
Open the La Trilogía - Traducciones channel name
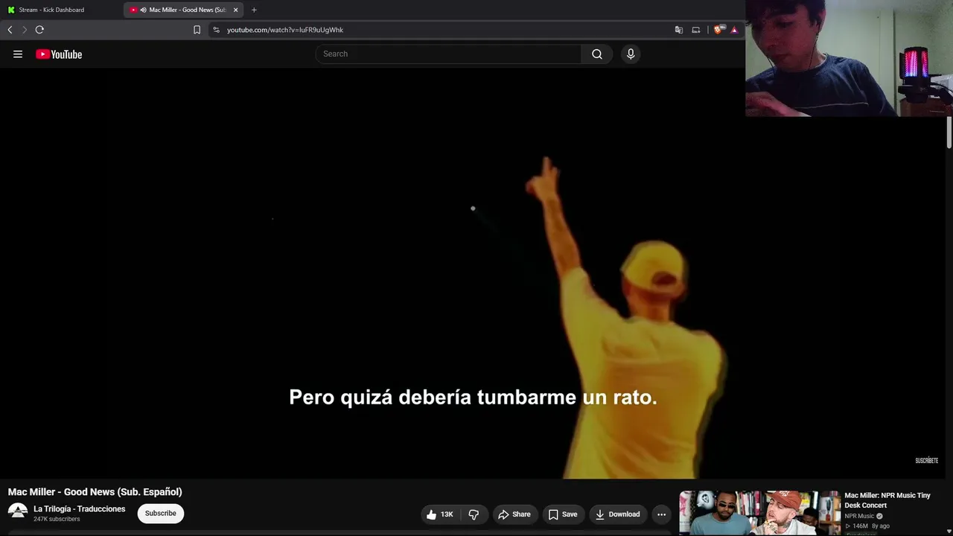[80, 509]
